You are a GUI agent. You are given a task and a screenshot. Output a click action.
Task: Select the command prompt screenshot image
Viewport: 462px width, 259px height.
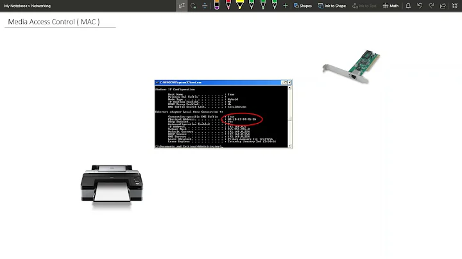click(223, 113)
